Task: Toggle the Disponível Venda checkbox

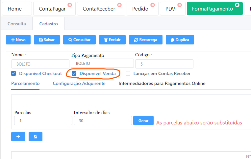Action: pos(74,73)
